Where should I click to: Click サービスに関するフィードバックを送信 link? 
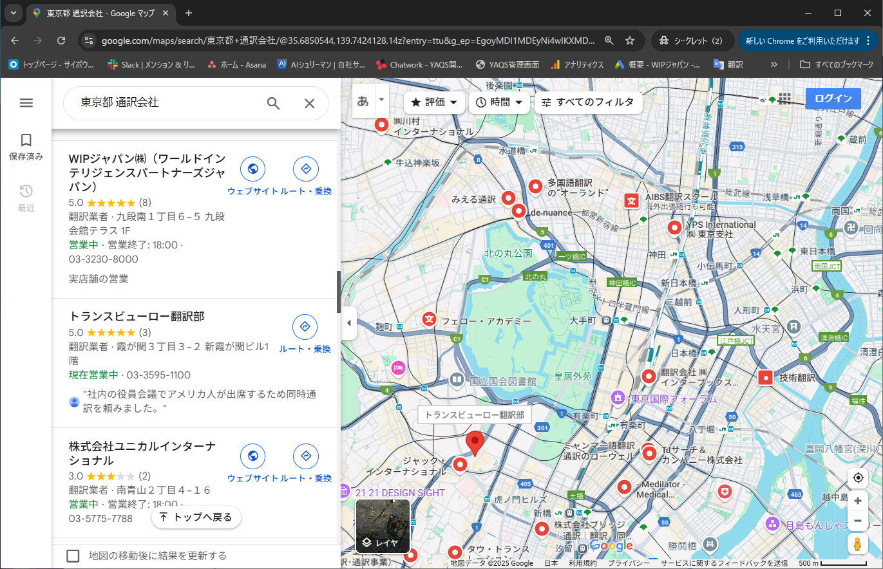(724, 563)
